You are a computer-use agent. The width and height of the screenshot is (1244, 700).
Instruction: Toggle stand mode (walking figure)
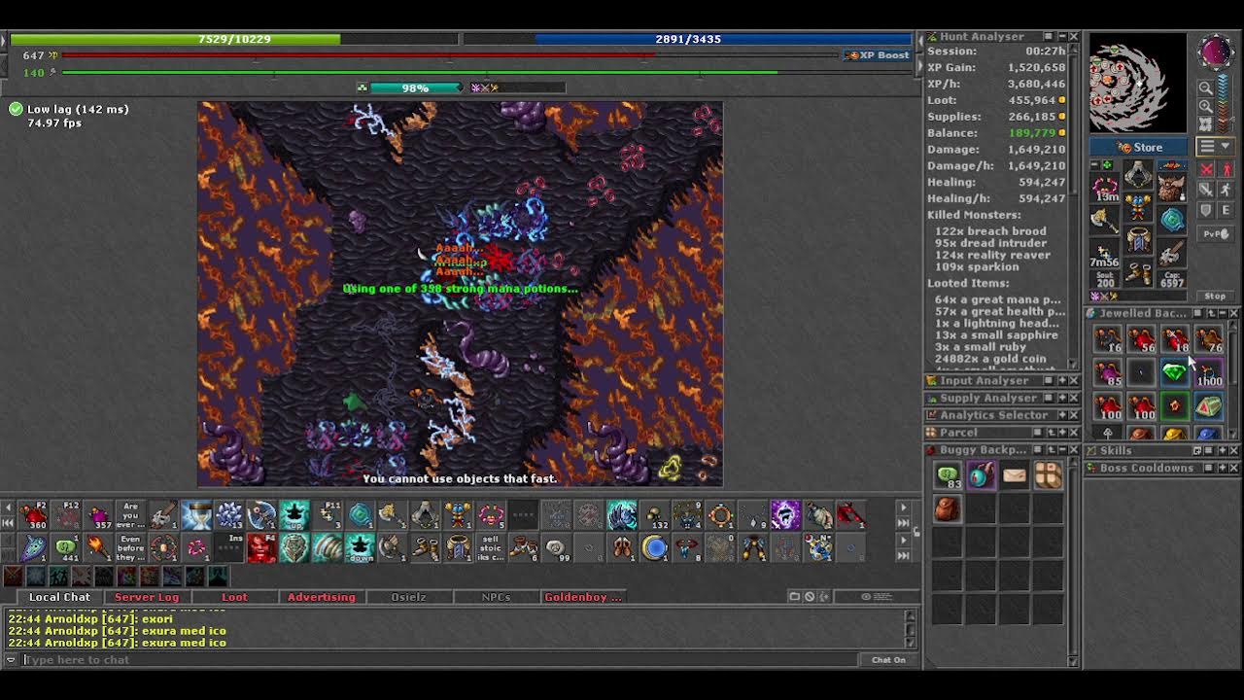[1227, 190]
